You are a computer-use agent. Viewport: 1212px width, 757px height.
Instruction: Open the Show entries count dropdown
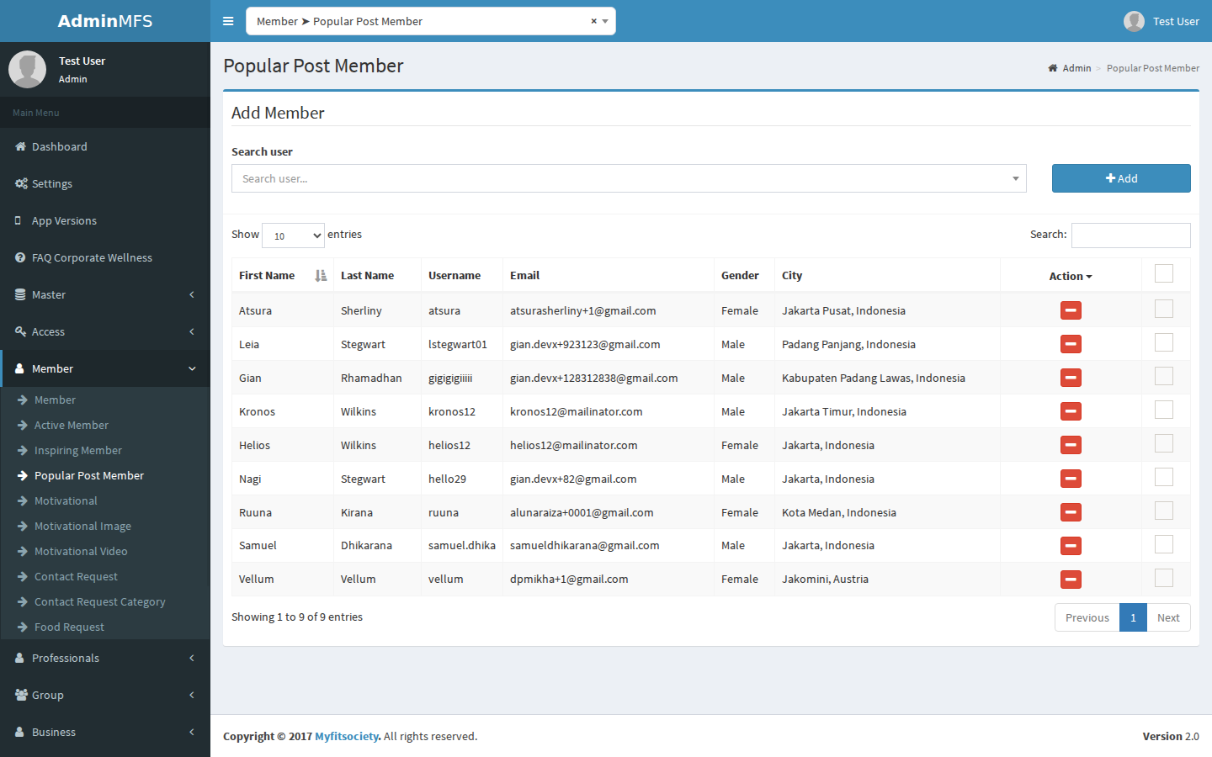(x=293, y=236)
